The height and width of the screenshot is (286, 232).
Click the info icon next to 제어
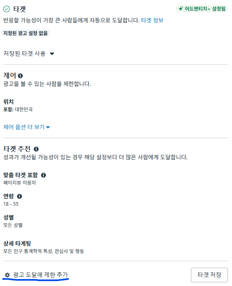(20, 76)
